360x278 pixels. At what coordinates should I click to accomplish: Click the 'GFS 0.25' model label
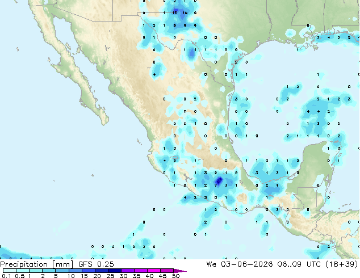pyautogui.click(x=96, y=264)
